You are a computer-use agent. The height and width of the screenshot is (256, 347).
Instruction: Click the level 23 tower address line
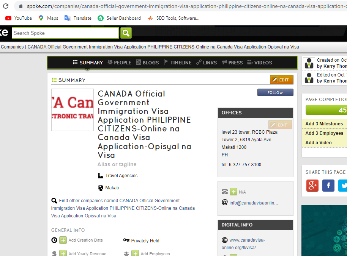pos(249,132)
